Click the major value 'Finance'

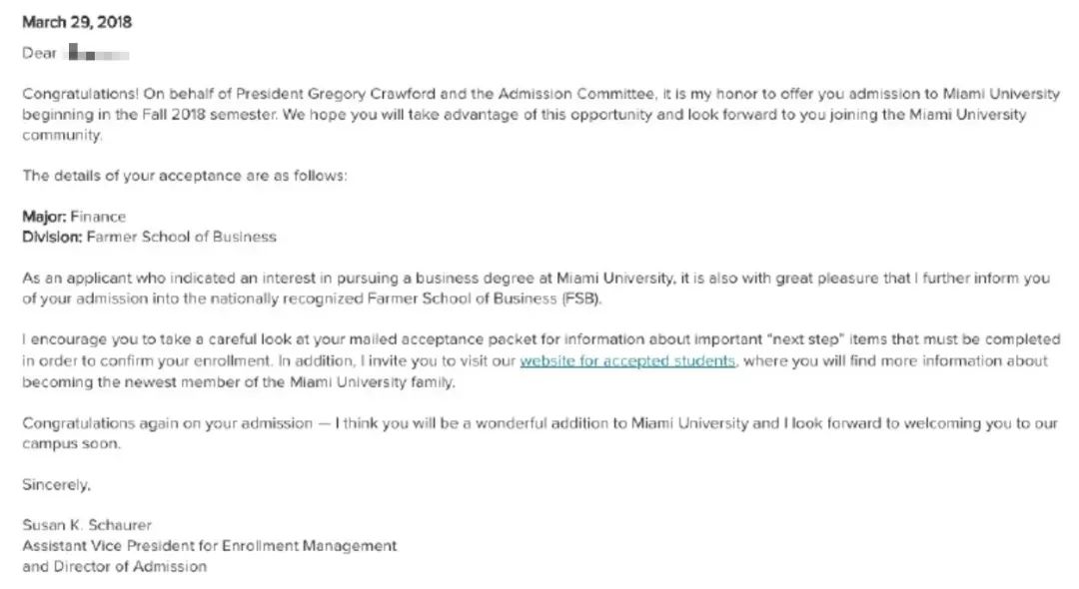[x=98, y=217]
